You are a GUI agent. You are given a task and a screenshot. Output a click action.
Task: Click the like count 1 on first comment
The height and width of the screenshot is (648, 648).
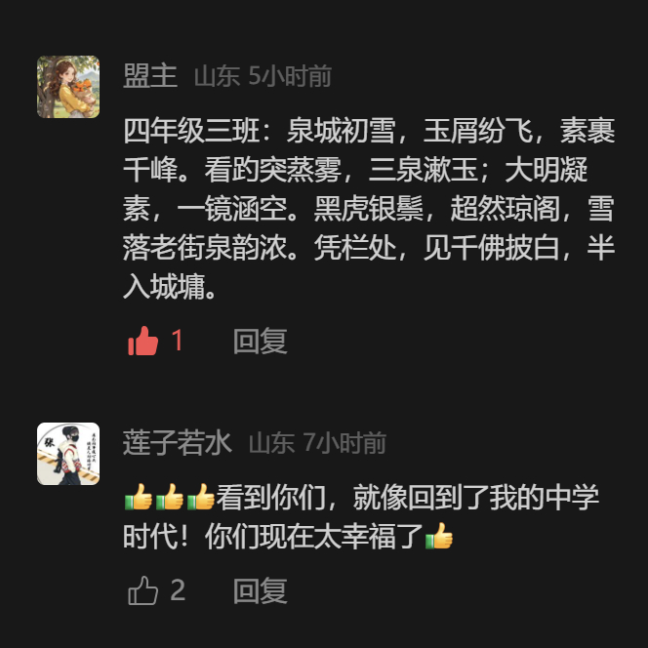178,341
